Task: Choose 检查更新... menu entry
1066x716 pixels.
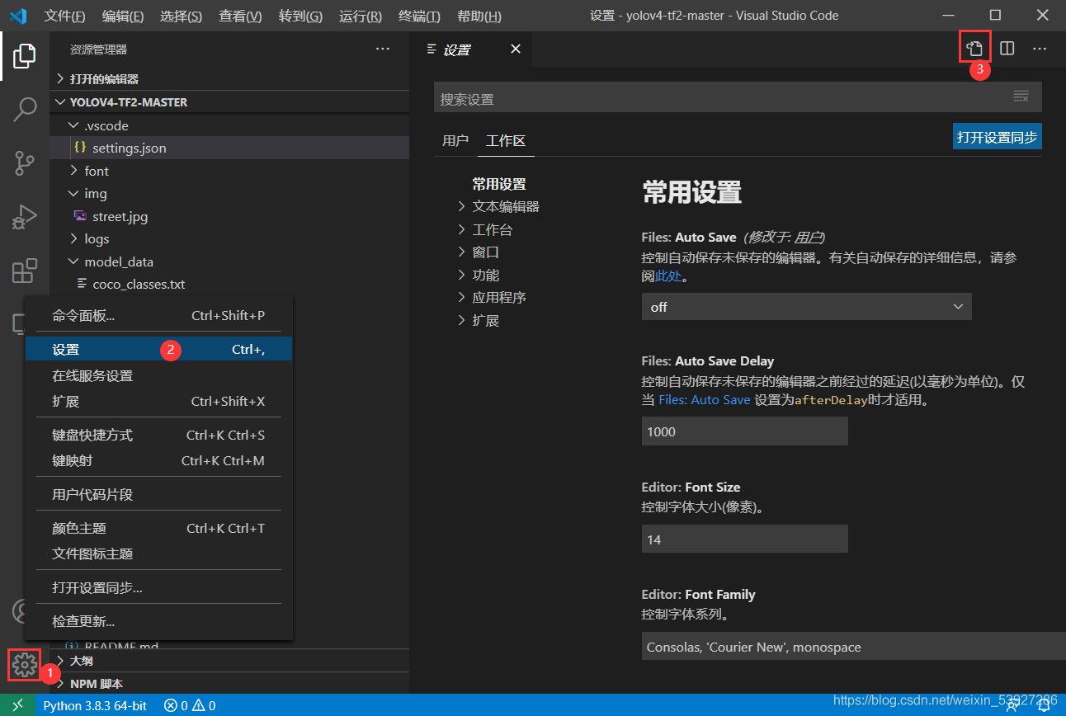Action: tap(158, 621)
